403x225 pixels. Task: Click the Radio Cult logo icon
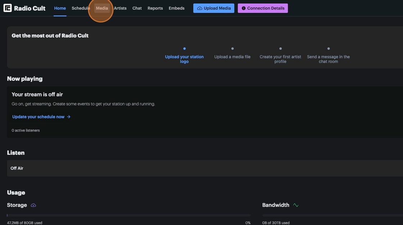point(8,8)
